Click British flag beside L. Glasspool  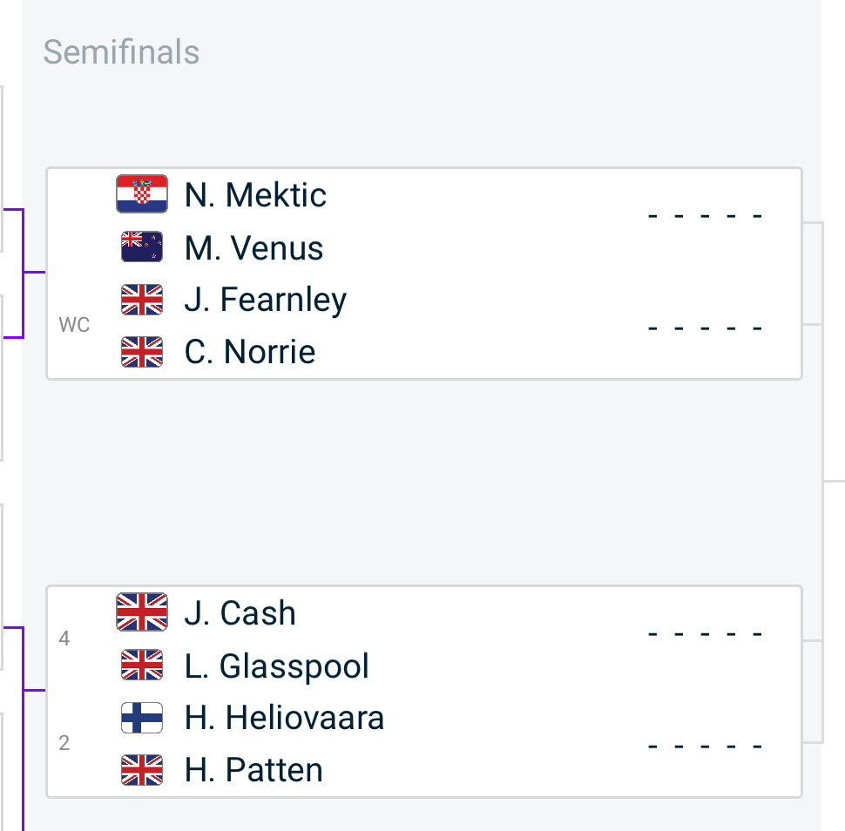coord(142,665)
